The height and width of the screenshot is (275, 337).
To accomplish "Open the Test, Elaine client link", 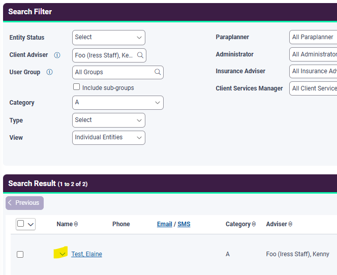I will tap(86, 254).
